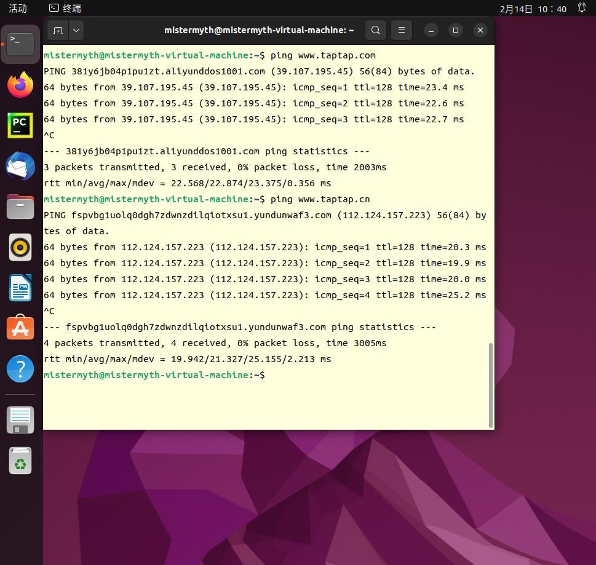Open the date and time panel

(533, 9)
